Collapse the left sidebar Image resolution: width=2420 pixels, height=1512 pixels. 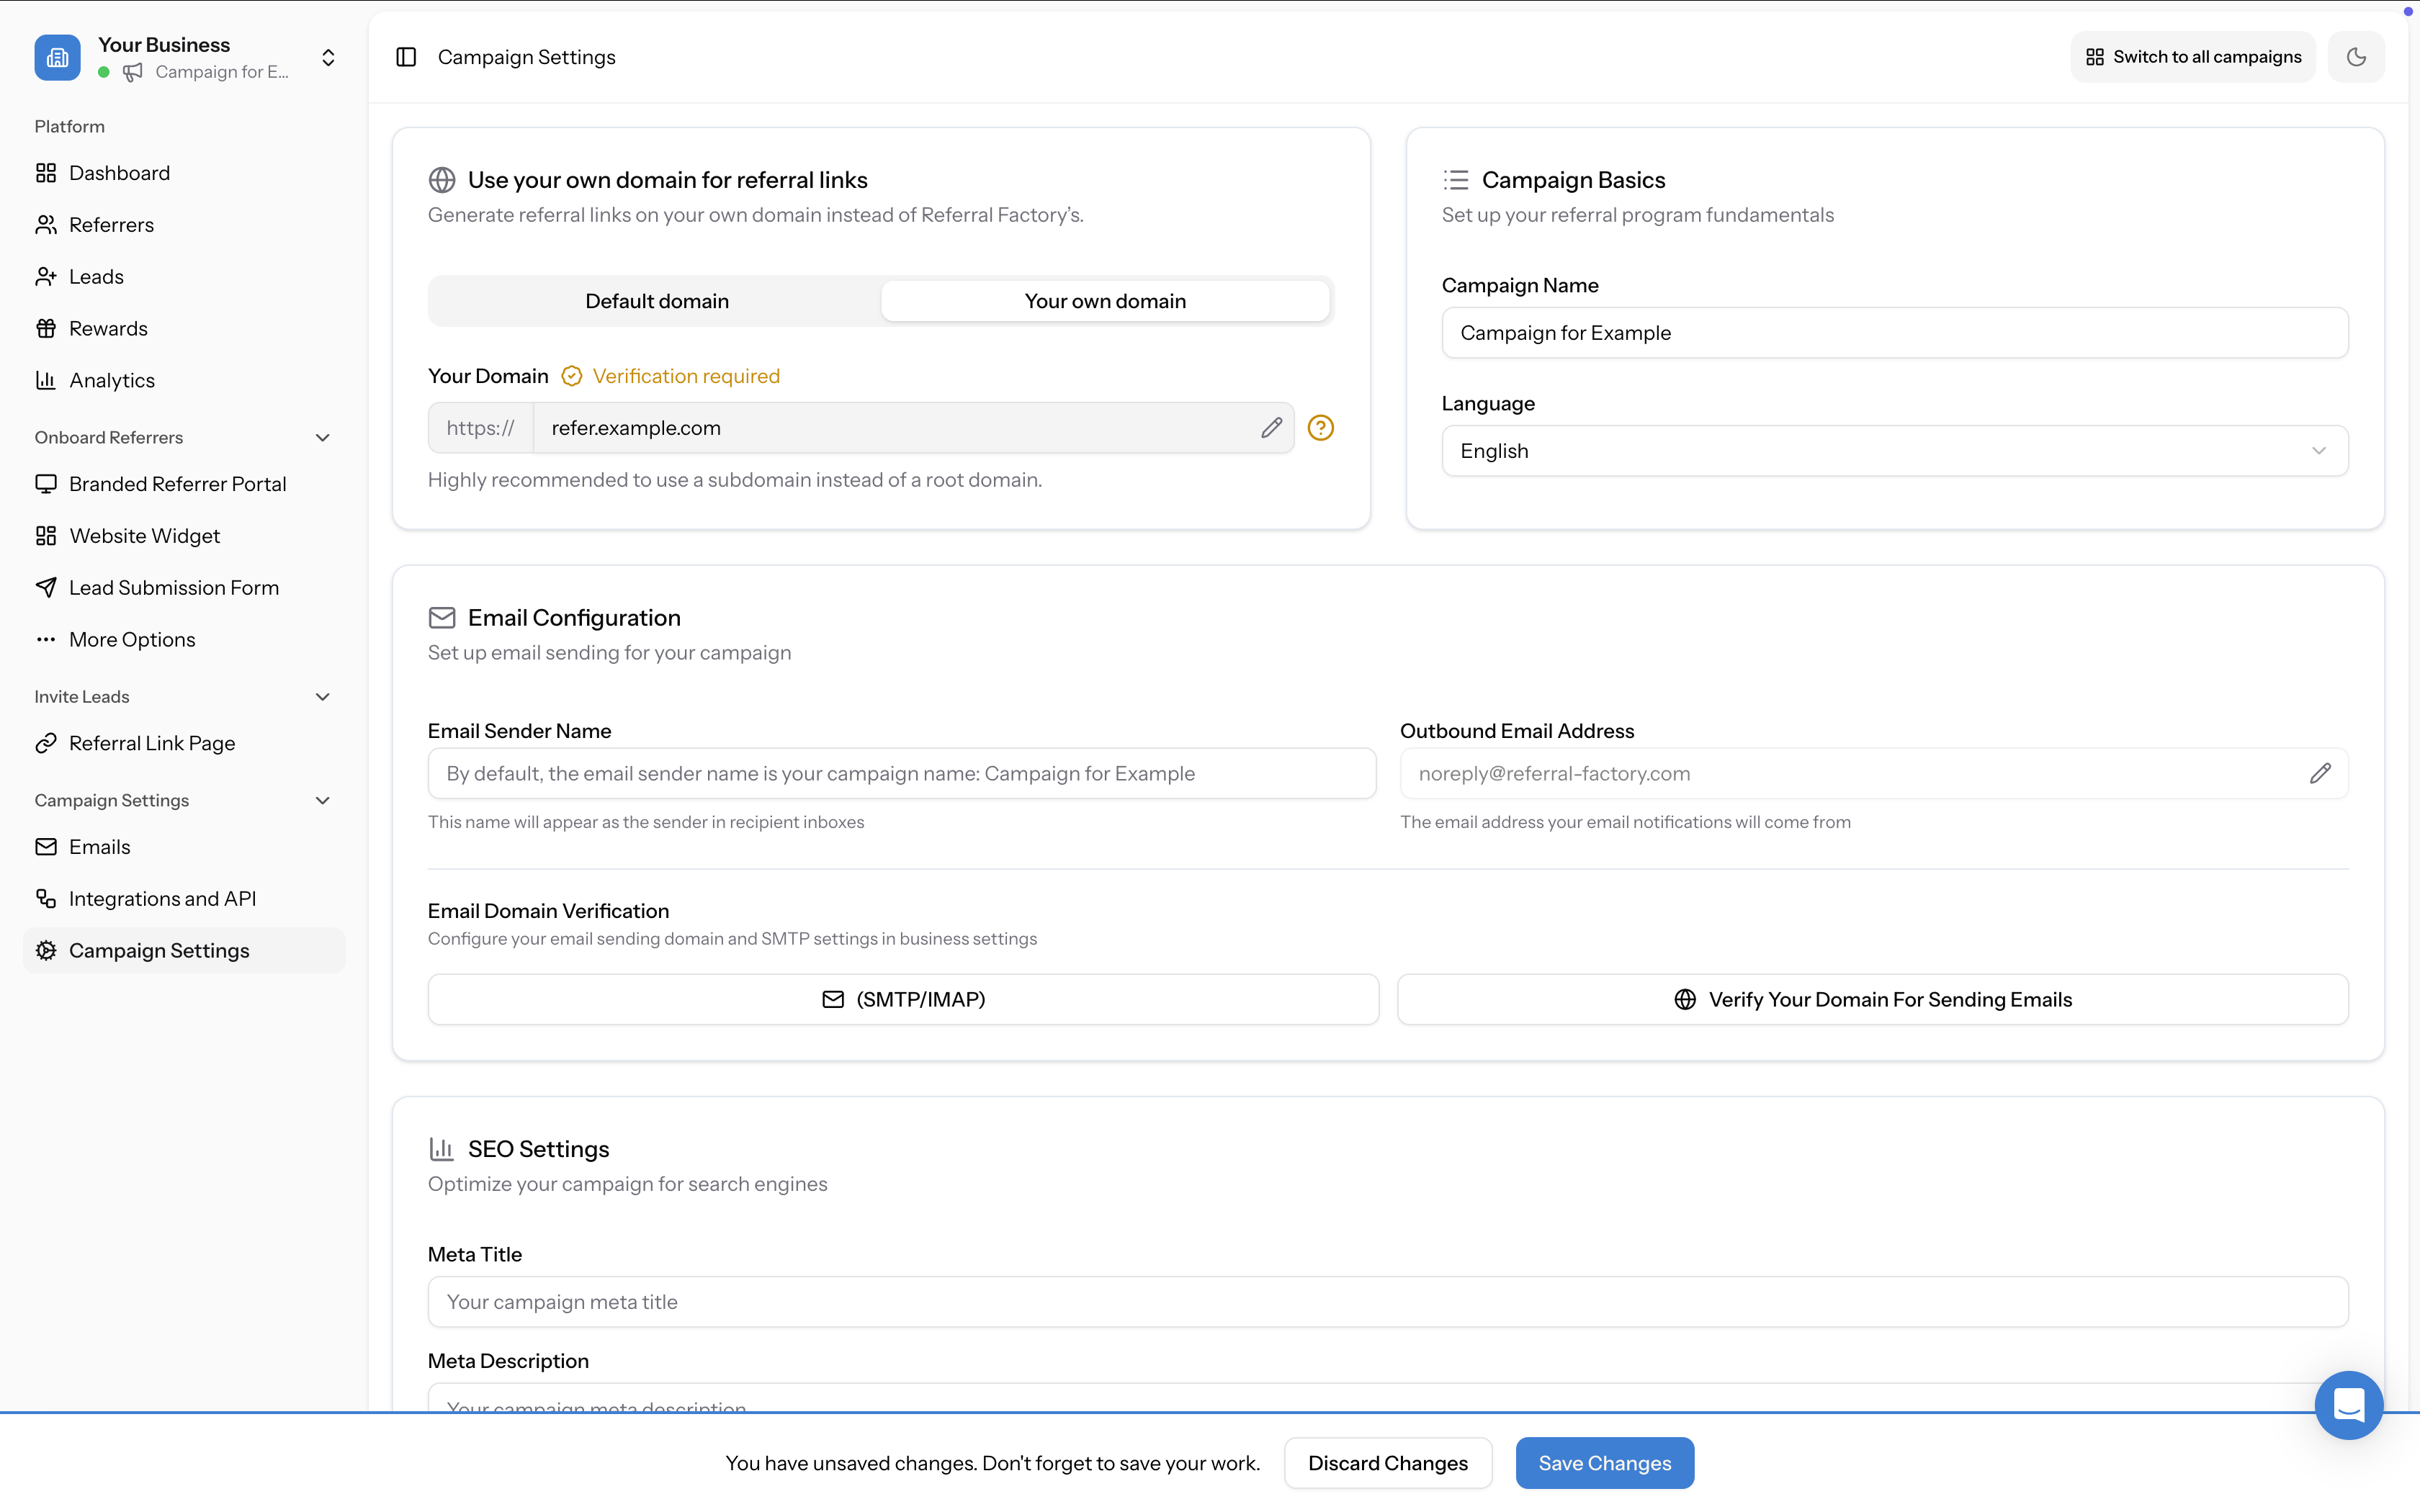pyautogui.click(x=406, y=57)
